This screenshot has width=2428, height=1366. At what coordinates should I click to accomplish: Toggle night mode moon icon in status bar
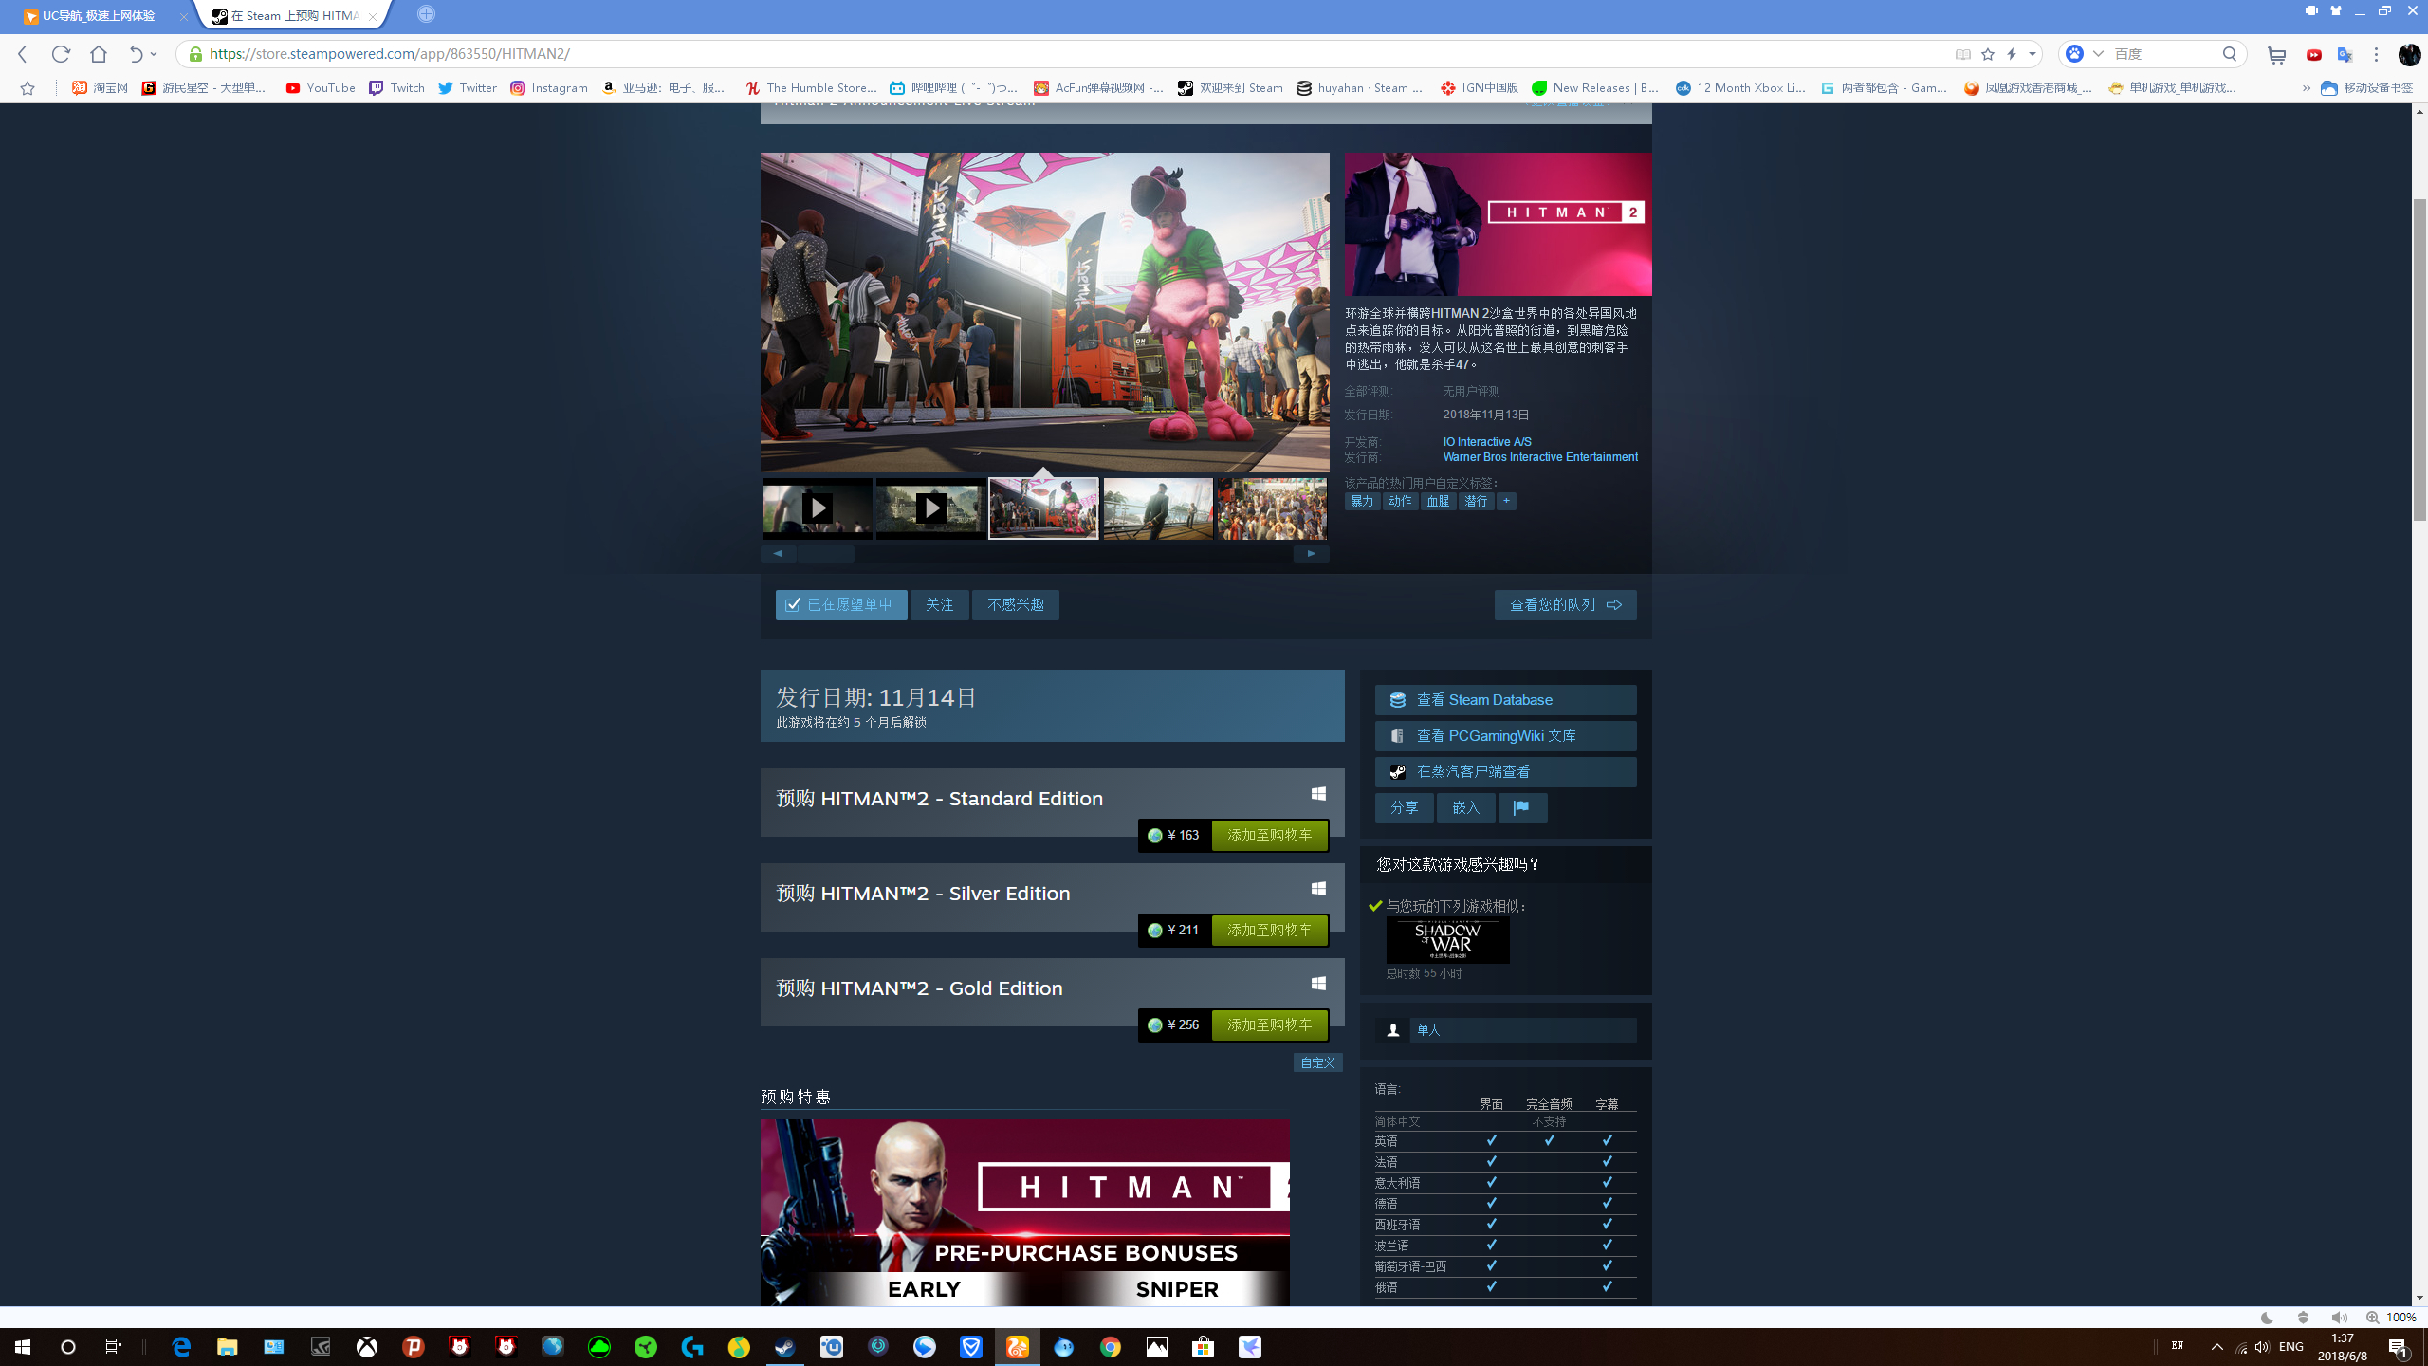(x=2267, y=1318)
